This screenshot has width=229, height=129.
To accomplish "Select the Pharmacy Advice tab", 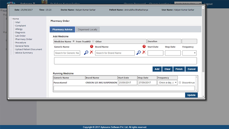I will click(x=62, y=29).
